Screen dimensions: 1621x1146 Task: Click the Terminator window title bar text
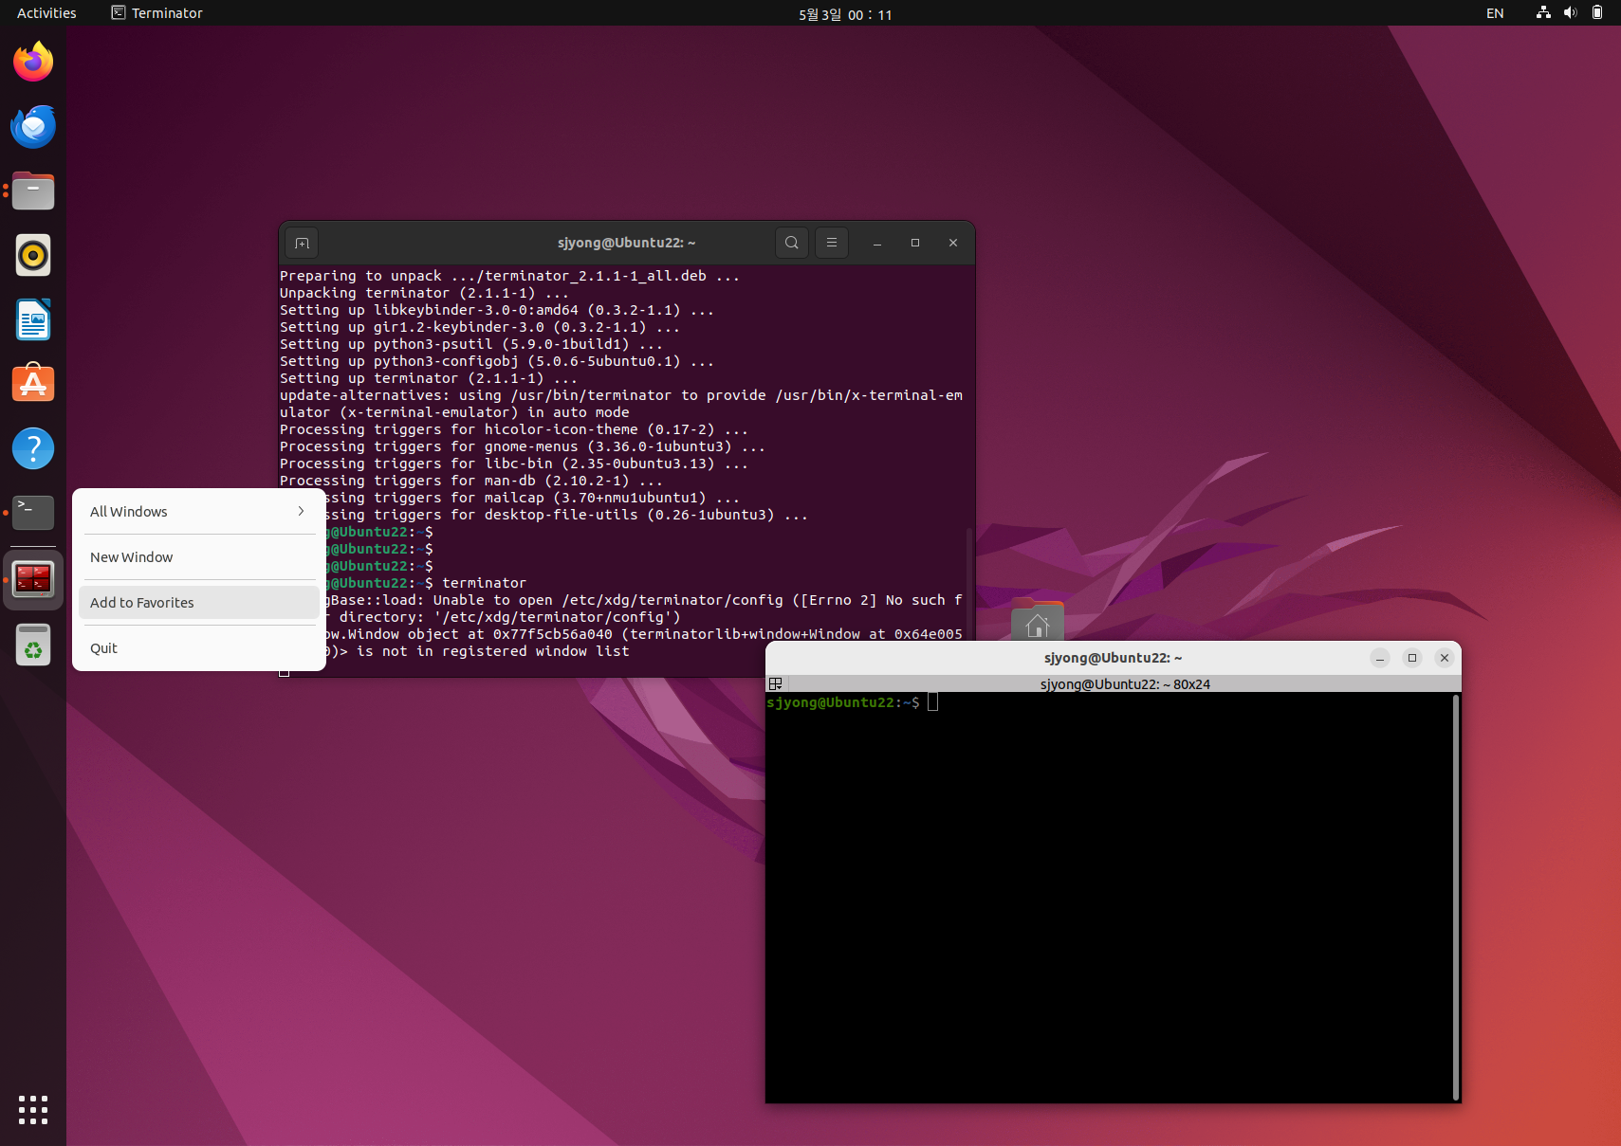(1113, 658)
